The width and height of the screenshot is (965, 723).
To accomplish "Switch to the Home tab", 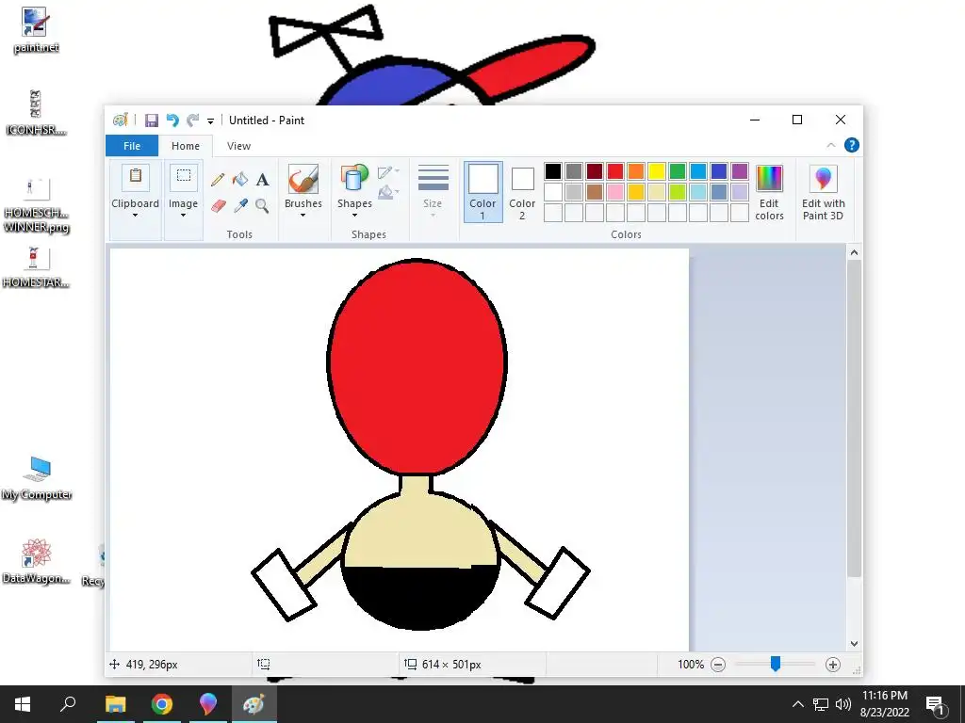I will click(186, 146).
